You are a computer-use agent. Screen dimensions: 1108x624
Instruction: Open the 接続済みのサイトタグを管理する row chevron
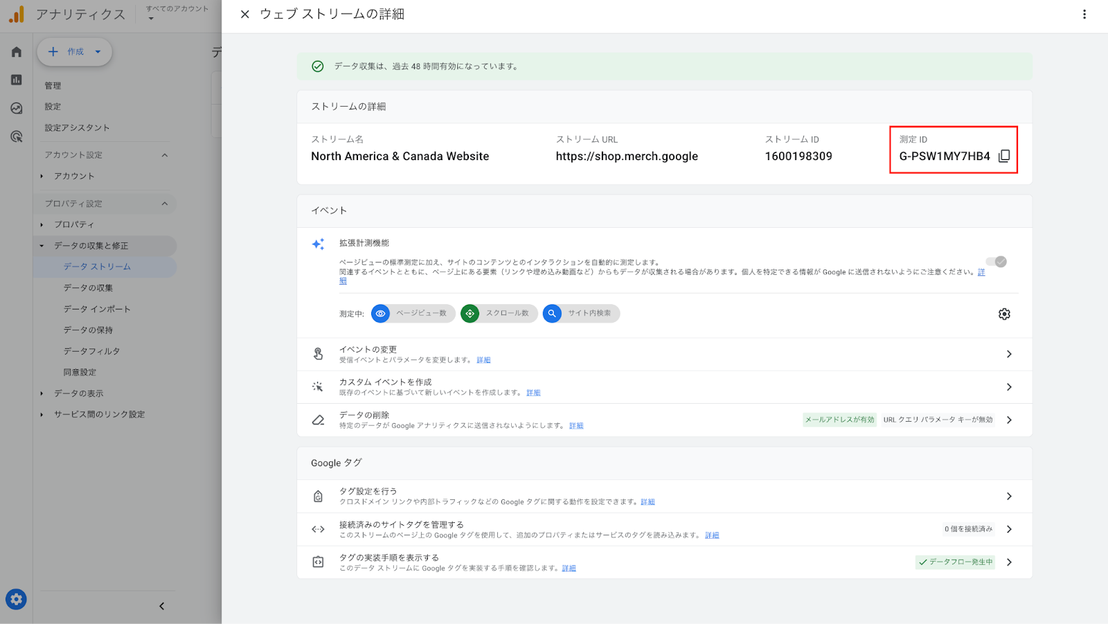pyautogui.click(x=1009, y=529)
